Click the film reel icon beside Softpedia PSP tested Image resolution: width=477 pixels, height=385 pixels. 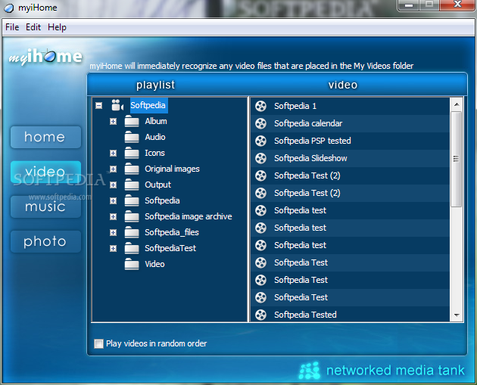pos(260,141)
